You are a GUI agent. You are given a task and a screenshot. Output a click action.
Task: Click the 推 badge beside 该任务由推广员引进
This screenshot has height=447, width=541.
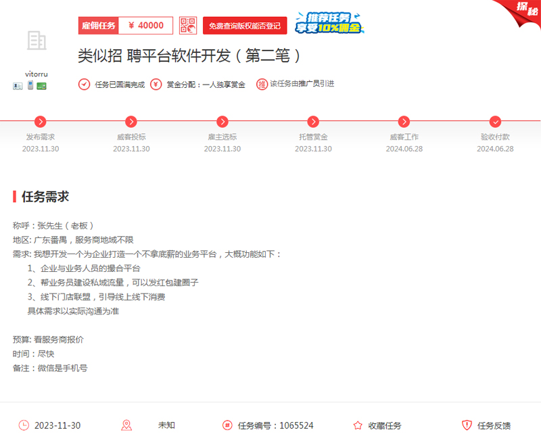262,84
